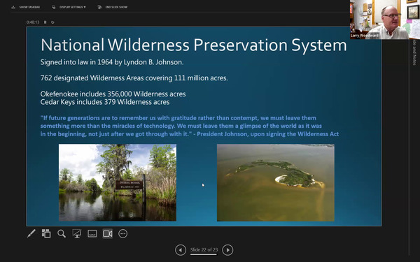Click Larry Woodward's webcam video tile
This screenshot has width=420, height=262.
(x=385, y=20)
